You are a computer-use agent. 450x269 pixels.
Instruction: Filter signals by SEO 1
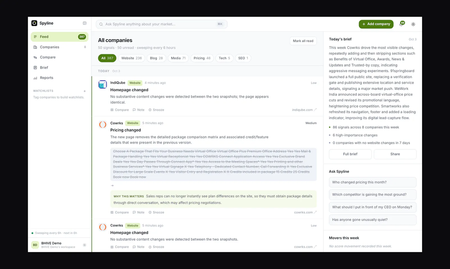tap(243, 58)
